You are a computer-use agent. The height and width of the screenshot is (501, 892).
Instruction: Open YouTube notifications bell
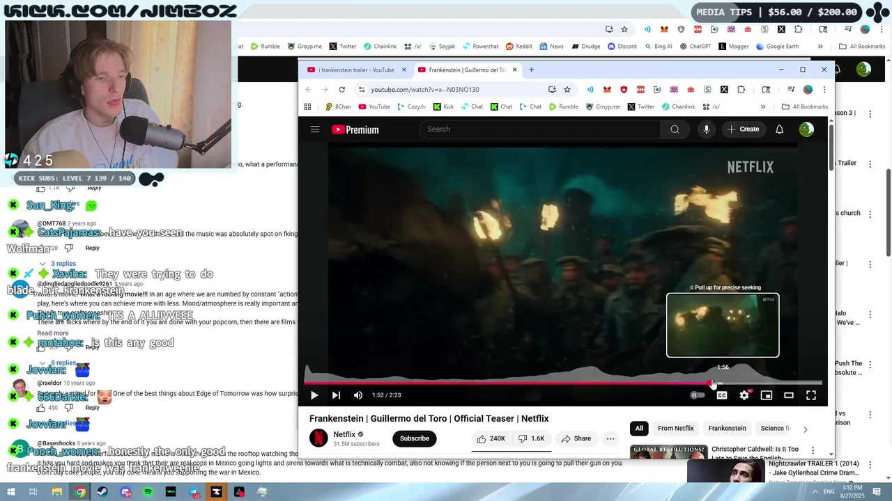point(780,129)
